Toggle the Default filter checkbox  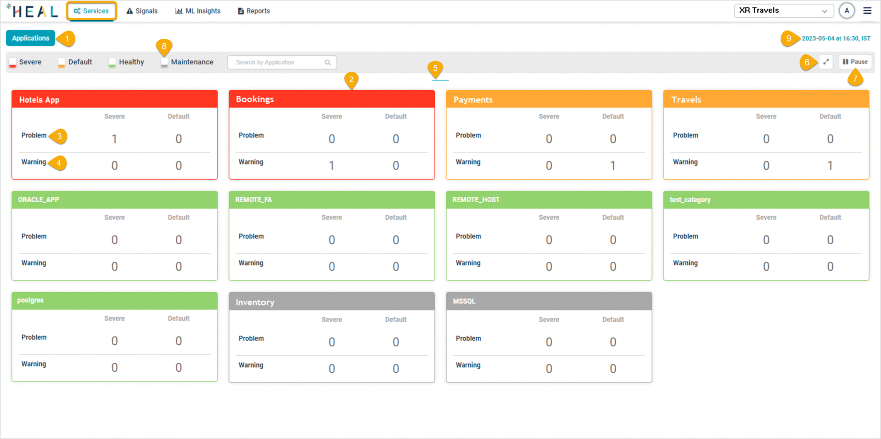[61, 62]
